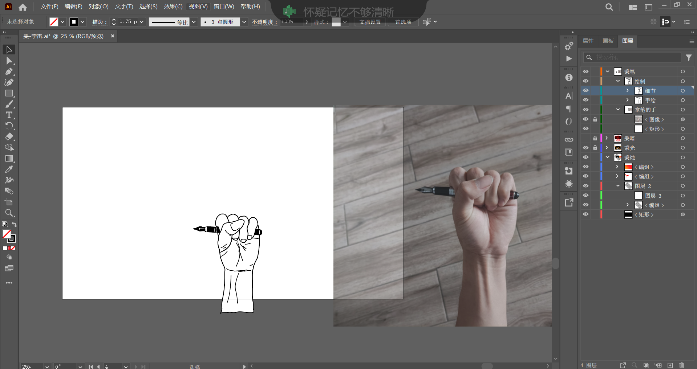Screen dimensions: 697x369
Task: Unlock the 秉光 layer
Action: (595, 148)
